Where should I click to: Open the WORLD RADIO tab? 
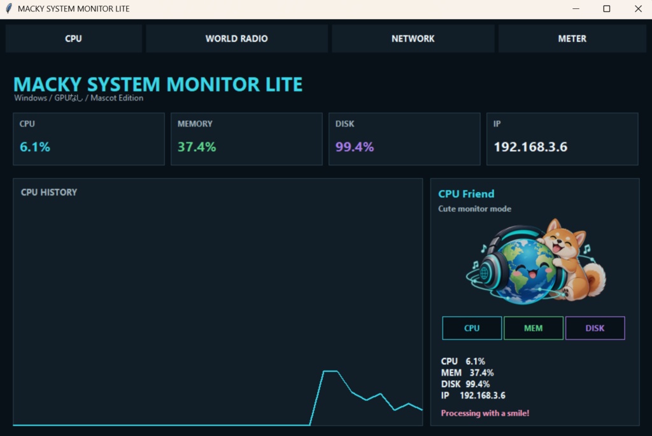[x=237, y=39]
